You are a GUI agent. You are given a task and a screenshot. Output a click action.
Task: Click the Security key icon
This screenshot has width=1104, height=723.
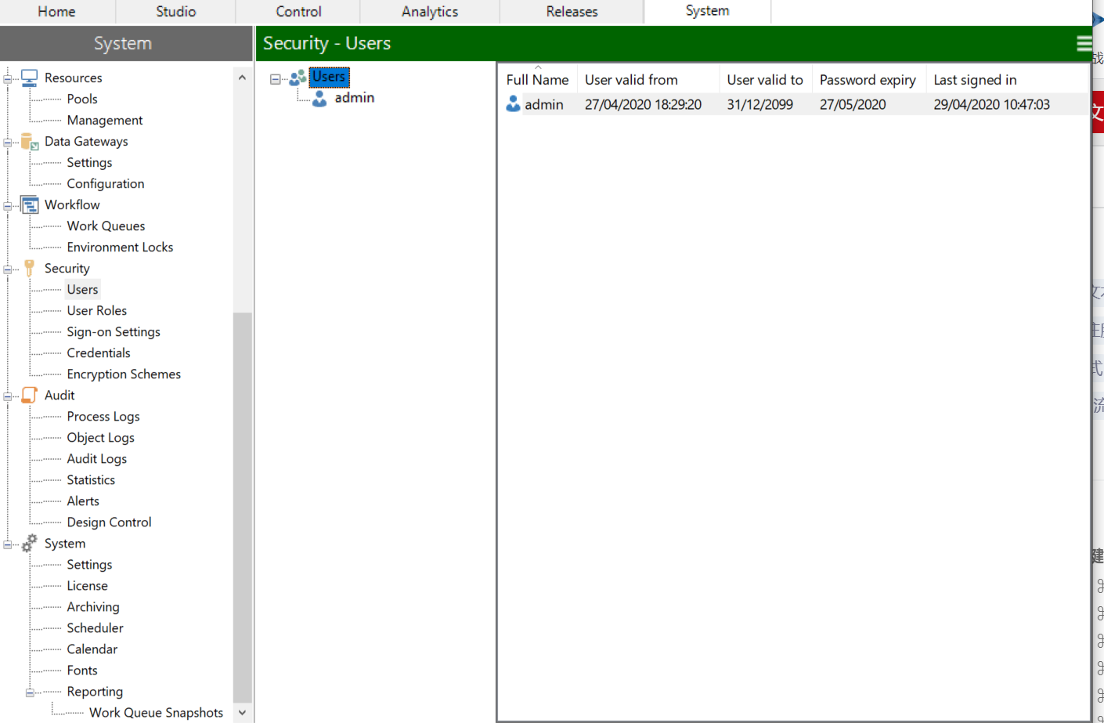[x=29, y=268]
